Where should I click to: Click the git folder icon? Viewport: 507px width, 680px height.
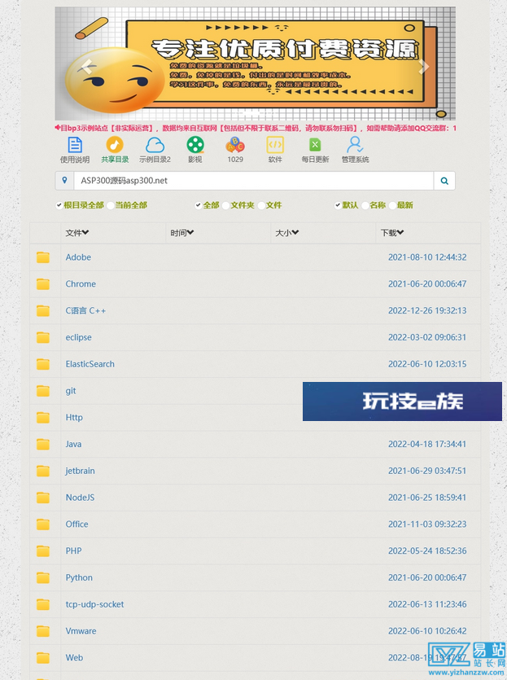[43, 391]
